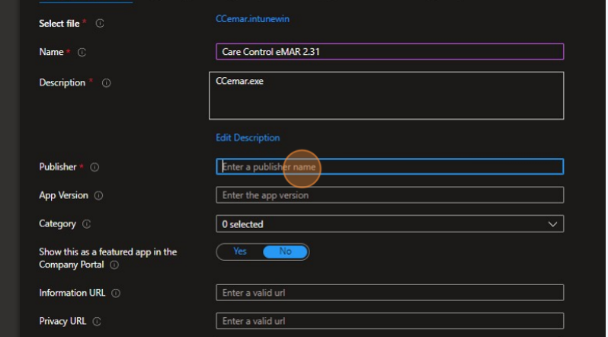Click info icon next to Publisher

tap(95, 167)
